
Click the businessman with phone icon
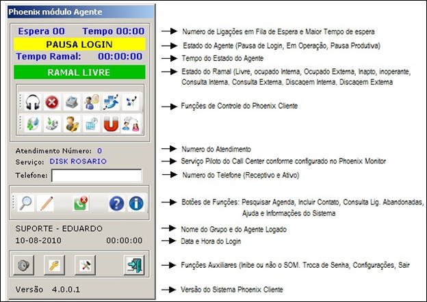click(72, 124)
